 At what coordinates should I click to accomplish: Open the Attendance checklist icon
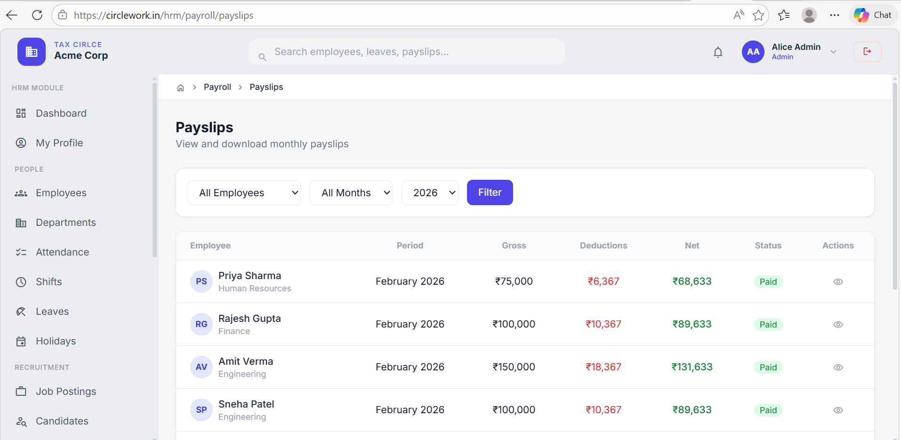[21, 252]
